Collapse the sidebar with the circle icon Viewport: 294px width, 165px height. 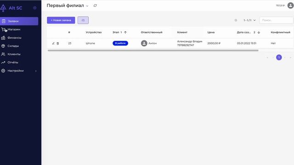[x=35, y=8]
